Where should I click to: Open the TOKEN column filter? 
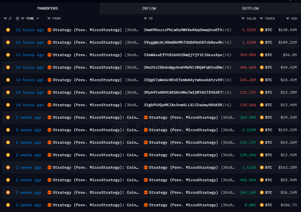(261, 18)
